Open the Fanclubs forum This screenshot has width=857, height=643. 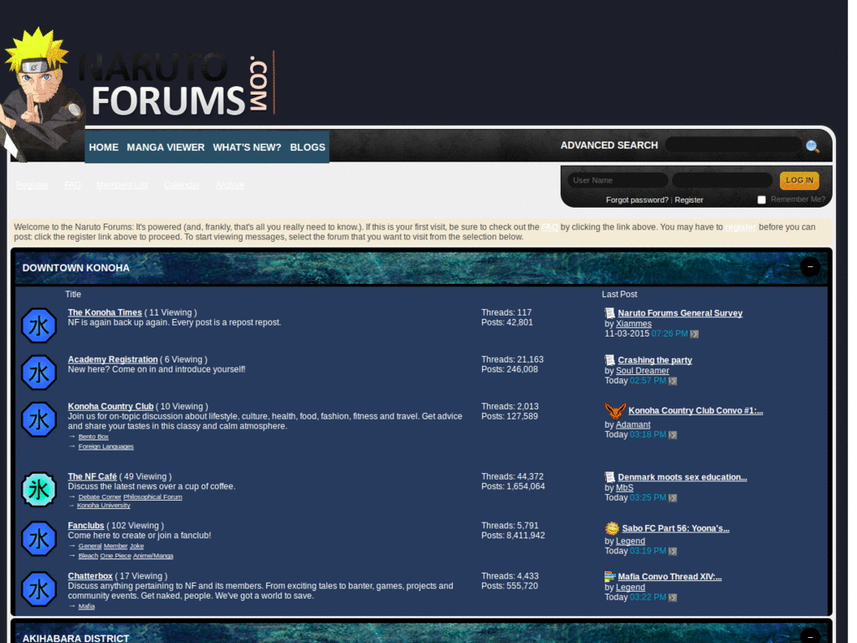coord(86,526)
